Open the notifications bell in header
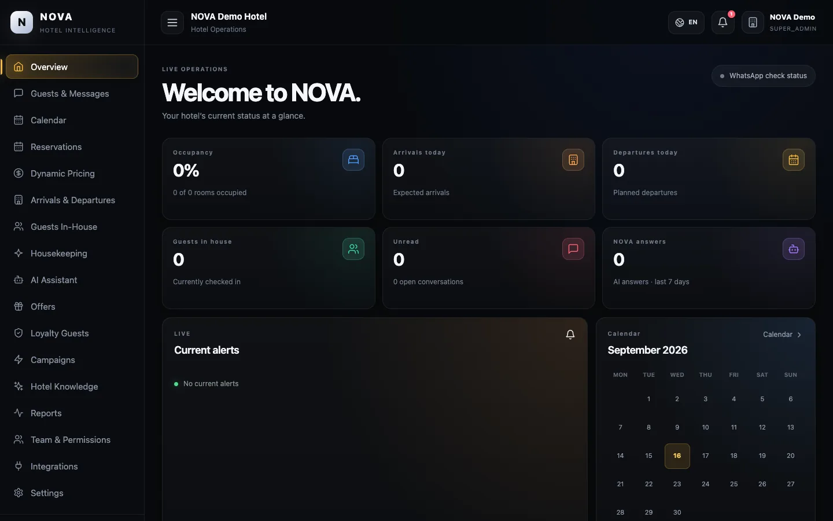 [723, 23]
